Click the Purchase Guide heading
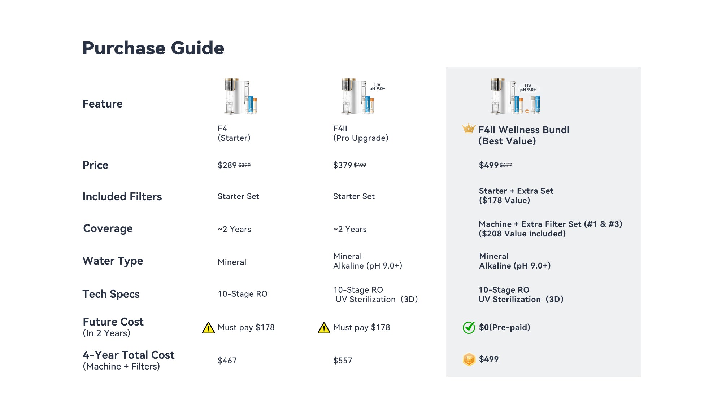This screenshot has width=722, height=397. point(153,48)
